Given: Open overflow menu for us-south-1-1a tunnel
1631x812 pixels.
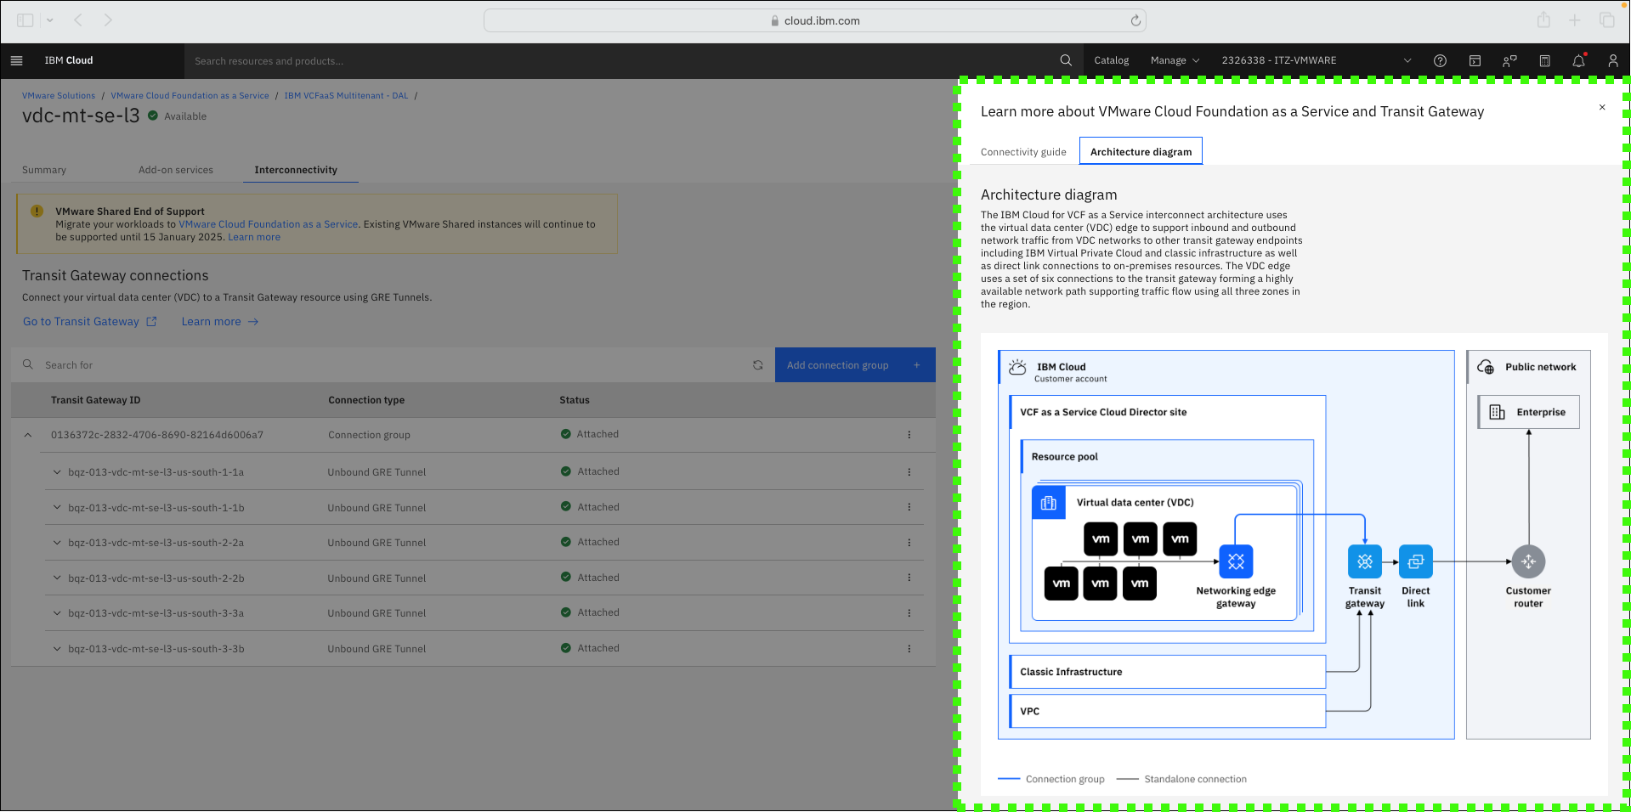Looking at the screenshot, I should coord(909,472).
